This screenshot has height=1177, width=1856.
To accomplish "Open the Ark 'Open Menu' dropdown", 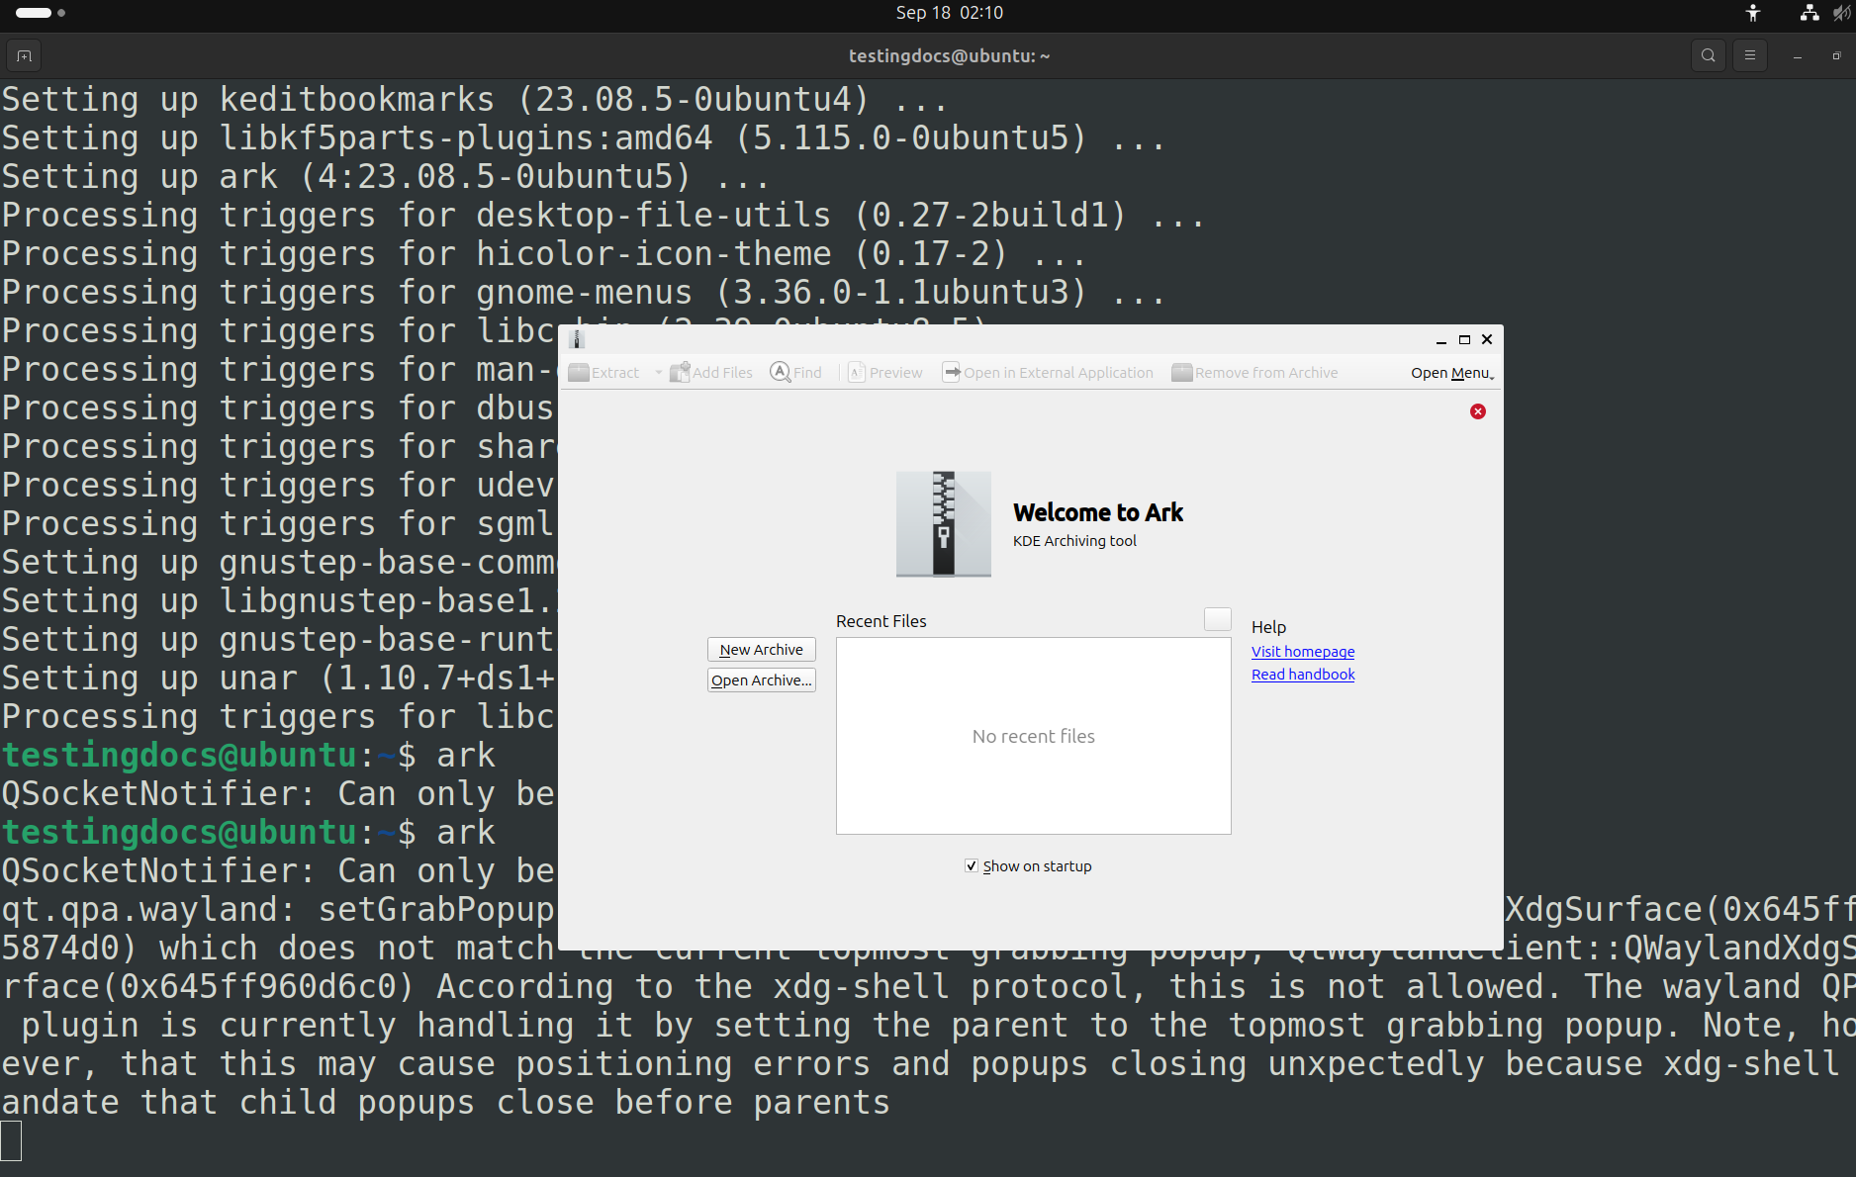I will click(1451, 373).
